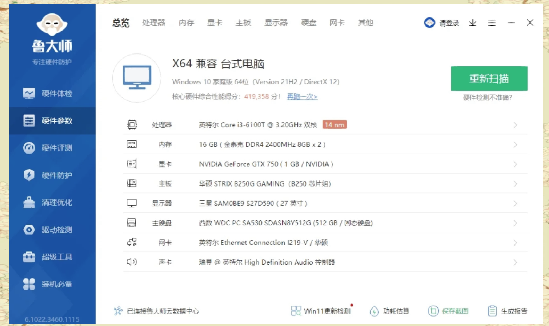Expand the 显卡 row chevron
Screen dimensions: 549x326
(x=516, y=164)
